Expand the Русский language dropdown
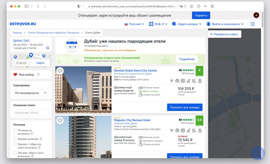The width and height of the screenshot is (270, 164). point(134,24)
